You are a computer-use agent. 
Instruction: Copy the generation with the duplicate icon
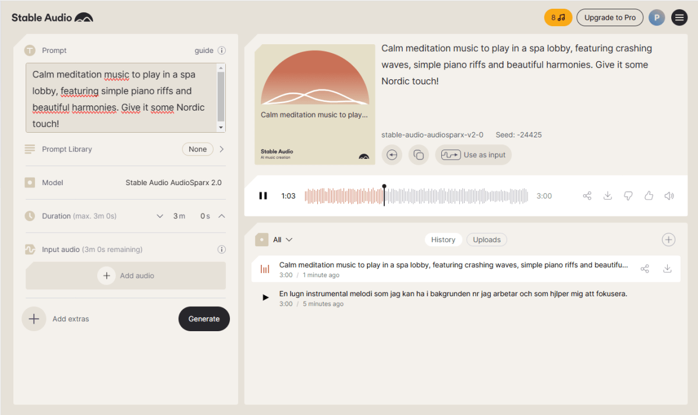(x=418, y=154)
